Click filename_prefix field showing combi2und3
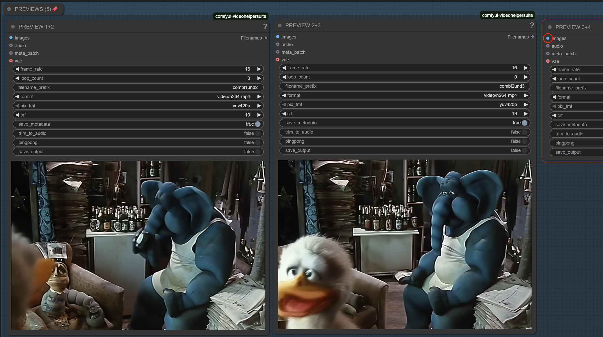Screen dimensions: 603x337 click(404, 86)
